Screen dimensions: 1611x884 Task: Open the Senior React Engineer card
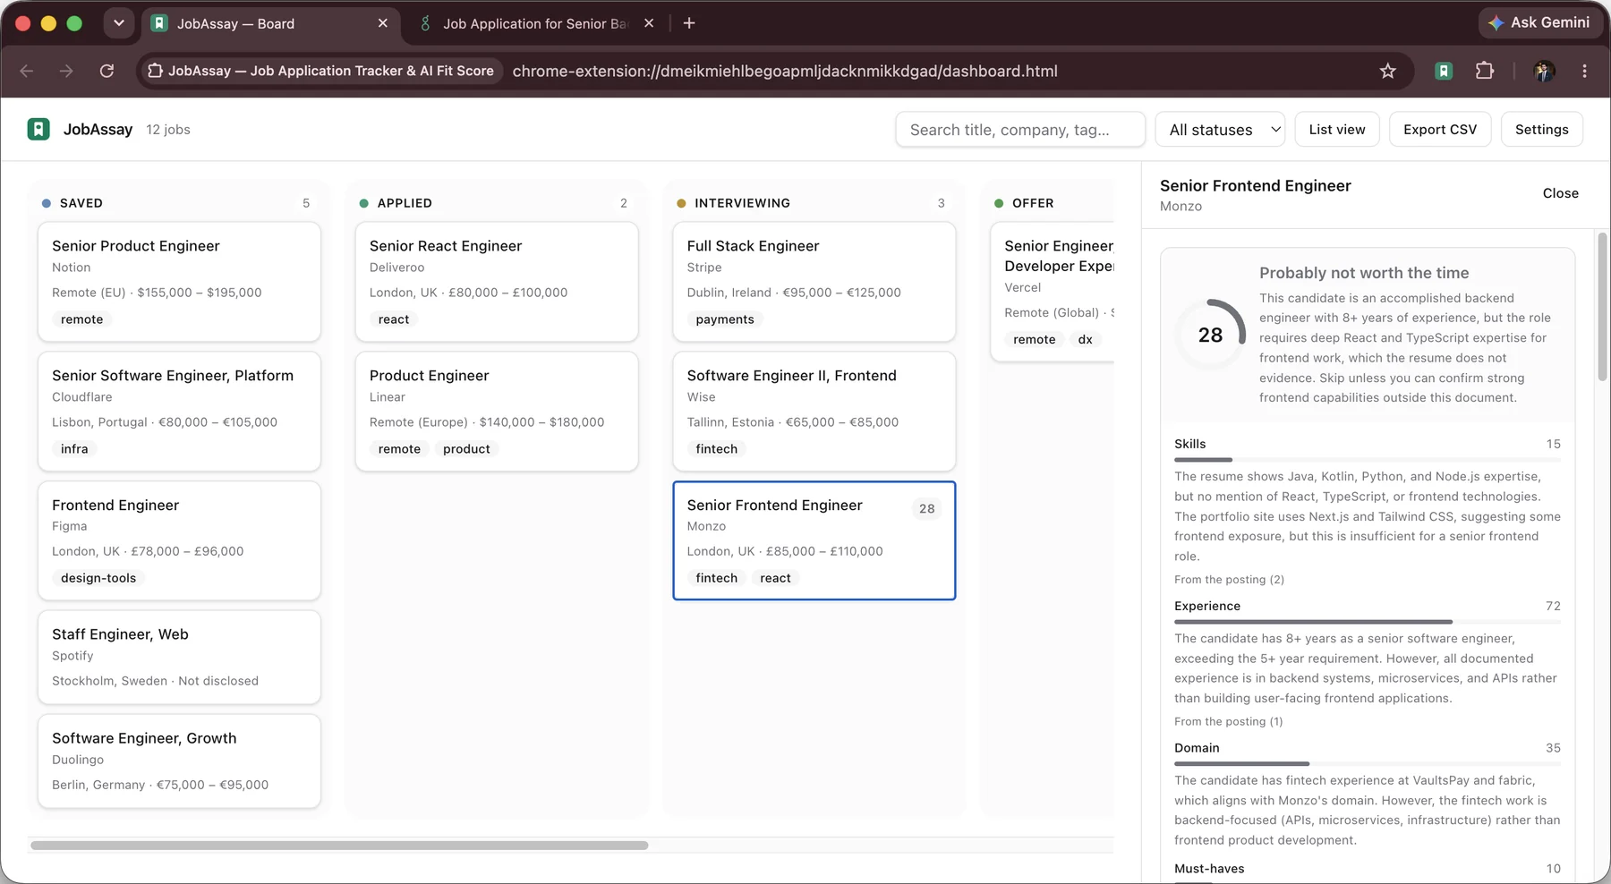click(497, 282)
